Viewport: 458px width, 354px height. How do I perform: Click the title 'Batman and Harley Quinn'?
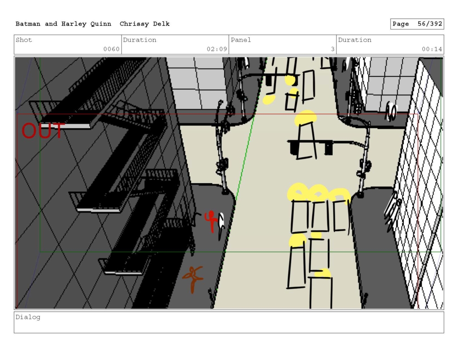pyautogui.click(x=64, y=24)
